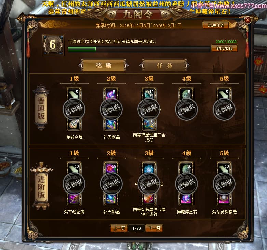Open the 玩法介绍 button
This screenshot has width=267, height=250.
tap(216, 25)
